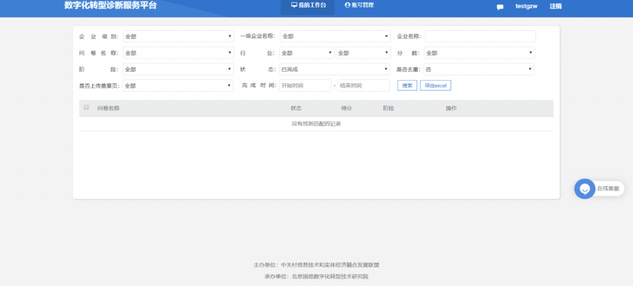The height and width of the screenshot is (286, 633).
Task: Click the 注销 logout link
Action: (556, 6)
